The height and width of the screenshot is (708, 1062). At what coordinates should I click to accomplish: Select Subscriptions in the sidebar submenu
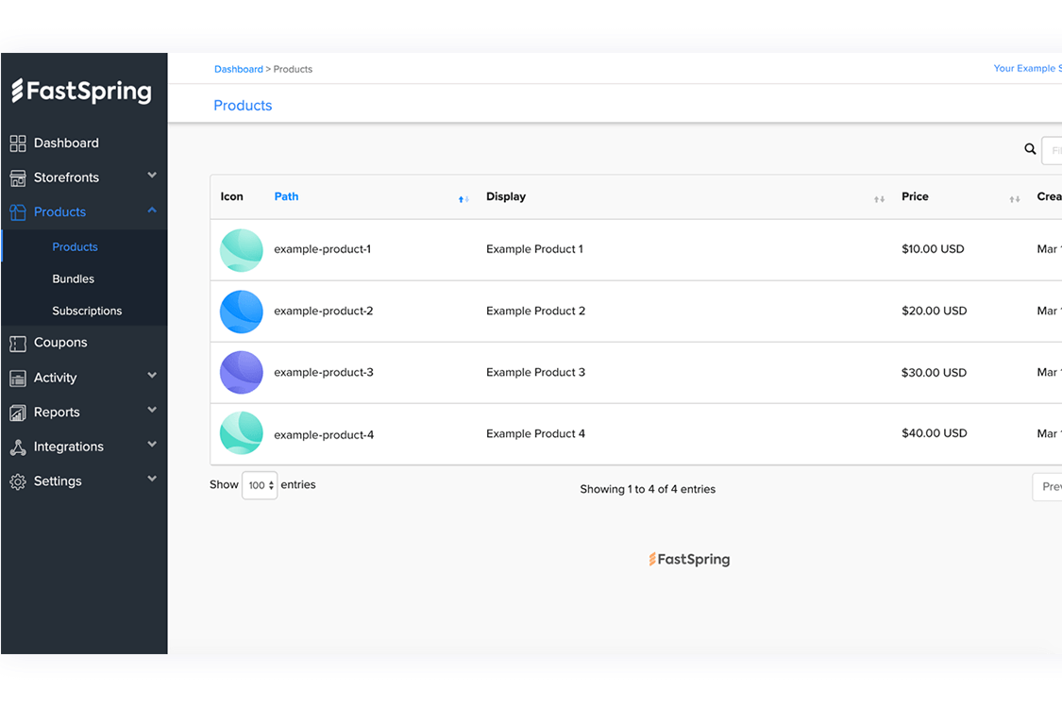pyautogui.click(x=87, y=312)
